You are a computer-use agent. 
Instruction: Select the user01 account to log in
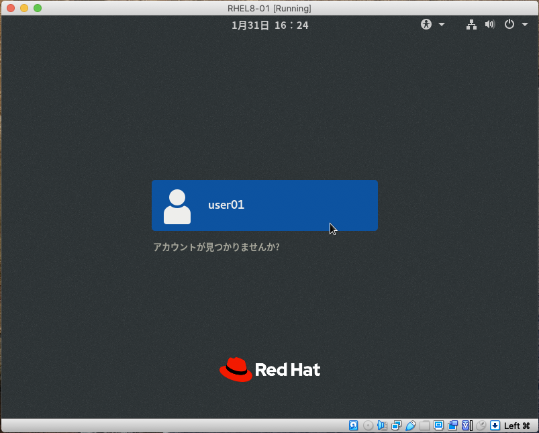(x=264, y=205)
